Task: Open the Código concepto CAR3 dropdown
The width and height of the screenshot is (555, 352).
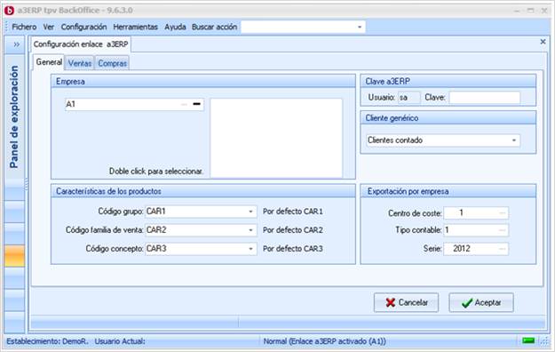Action: tap(250, 249)
